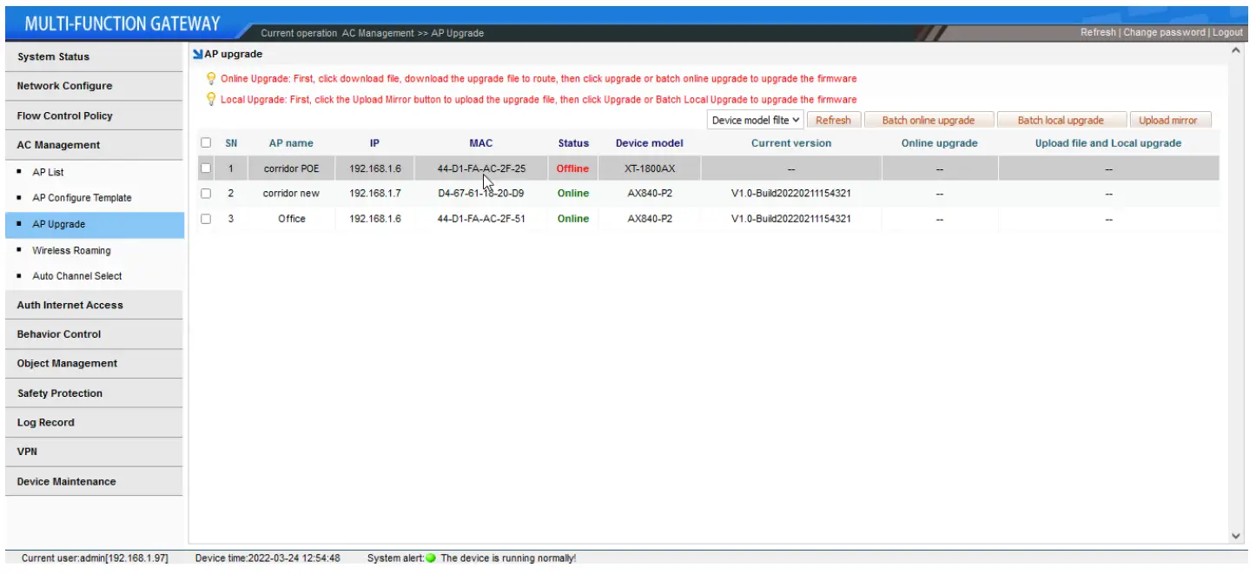The width and height of the screenshot is (1256, 574).
Task: Open the Device Maintenance menu
Action: (94, 481)
